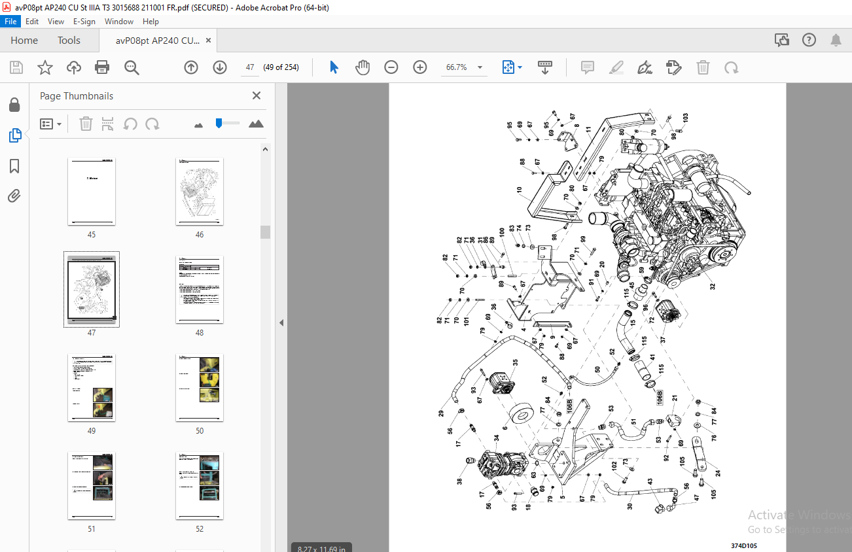
Task: Rotate pages clockwise in the thumbnails panel
Action: click(x=152, y=124)
